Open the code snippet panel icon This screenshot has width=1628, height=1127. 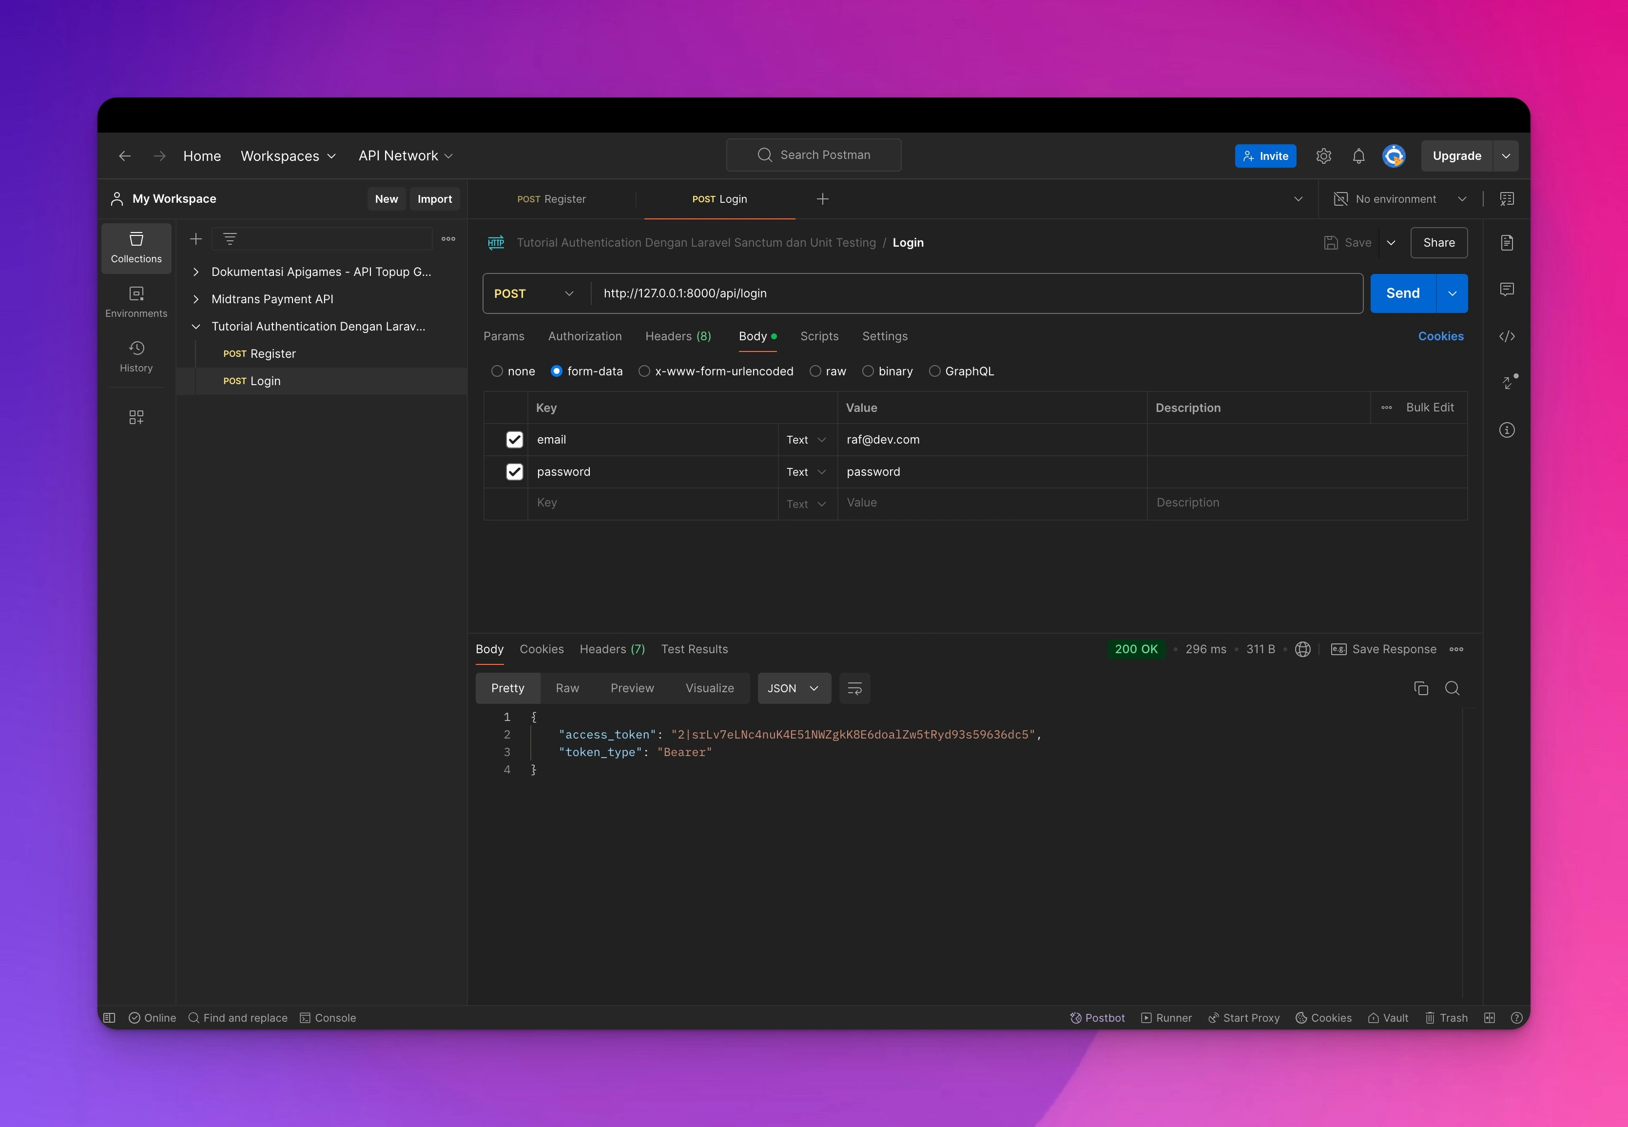click(1507, 336)
